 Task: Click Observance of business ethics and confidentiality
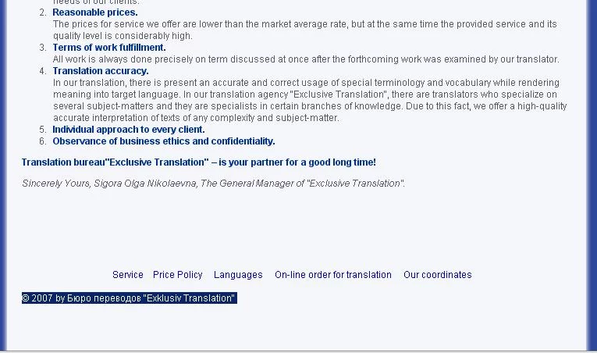pos(164,141)
